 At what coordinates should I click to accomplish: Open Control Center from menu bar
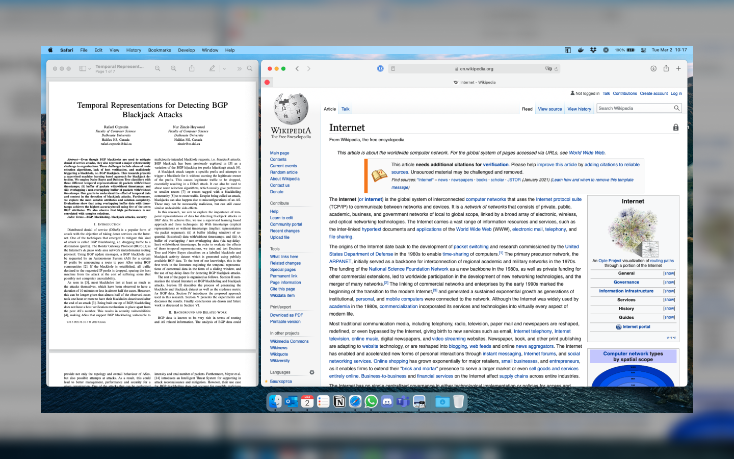pos(643,50)
